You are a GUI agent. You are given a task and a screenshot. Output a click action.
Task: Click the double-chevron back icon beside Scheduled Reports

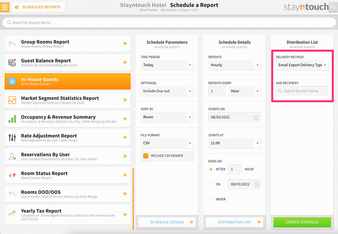[x=17, y=7]
